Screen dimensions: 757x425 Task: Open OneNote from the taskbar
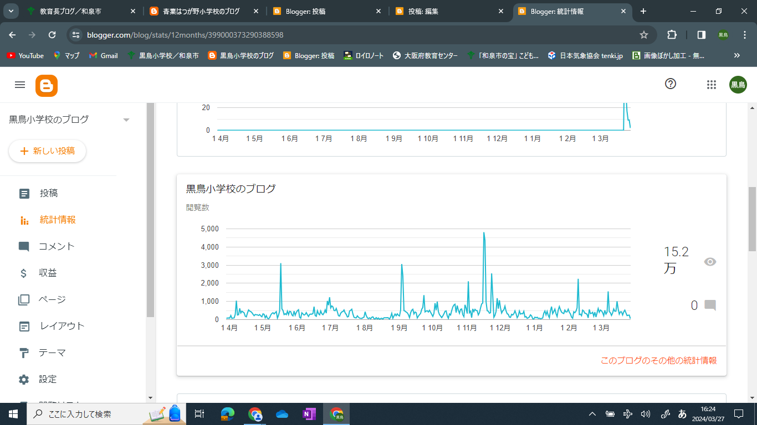309,414
